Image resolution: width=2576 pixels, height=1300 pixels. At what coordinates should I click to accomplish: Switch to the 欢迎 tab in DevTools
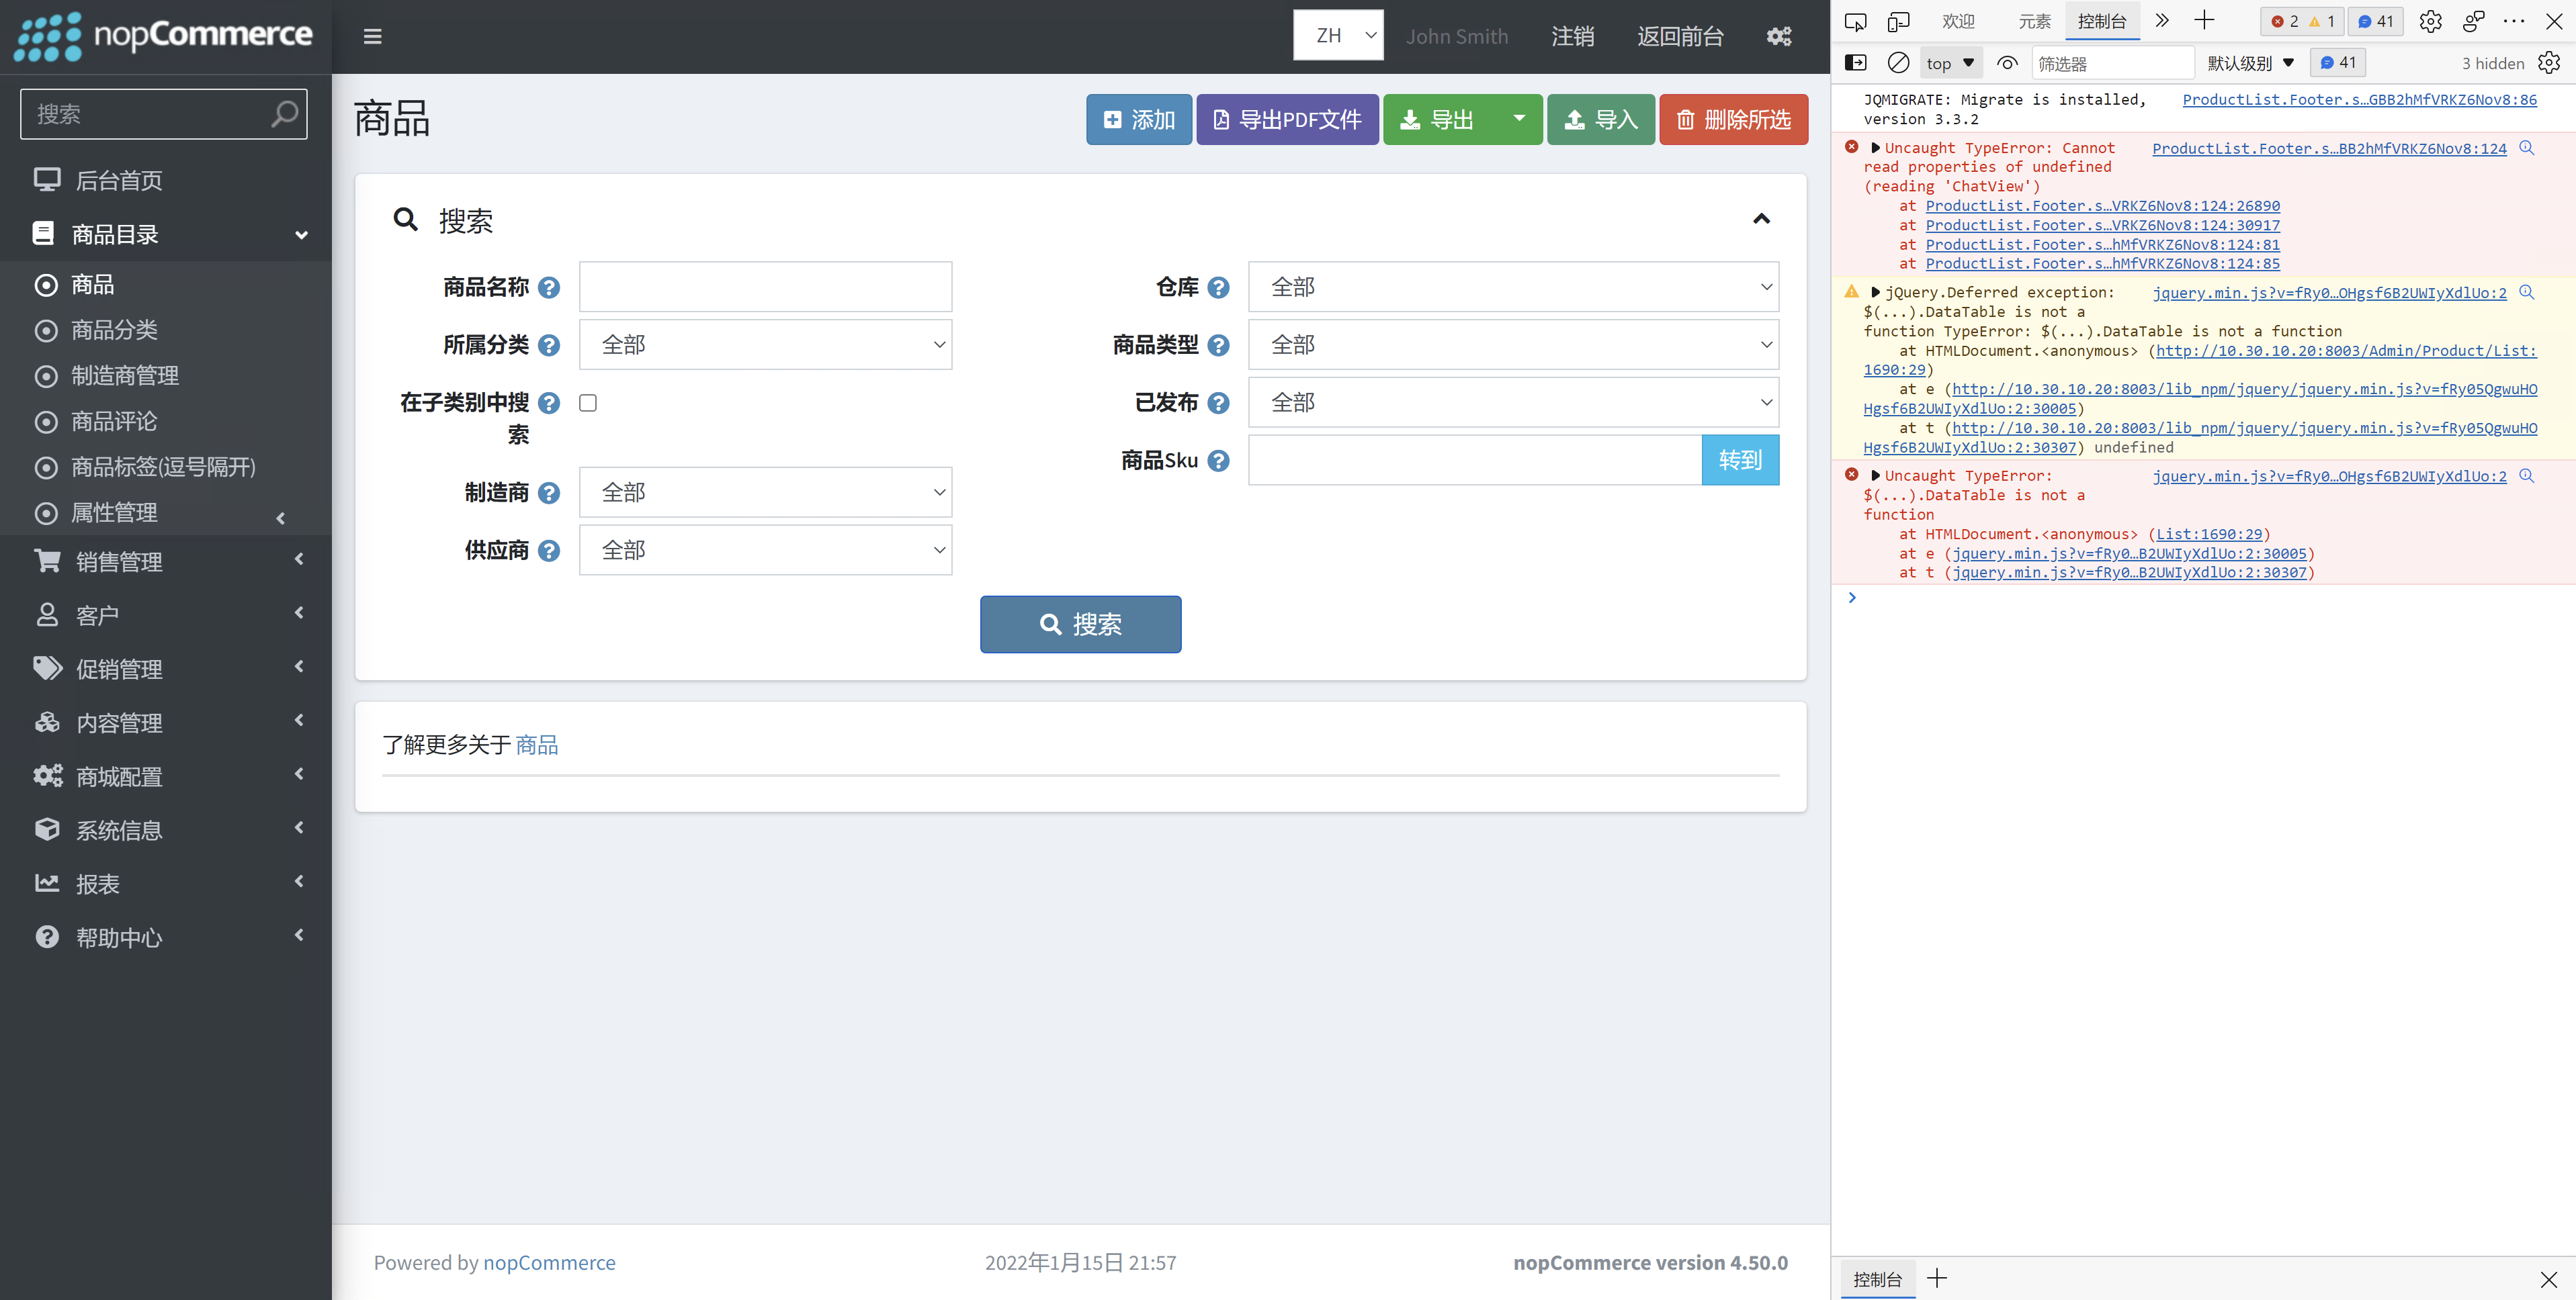point(1958,21)
